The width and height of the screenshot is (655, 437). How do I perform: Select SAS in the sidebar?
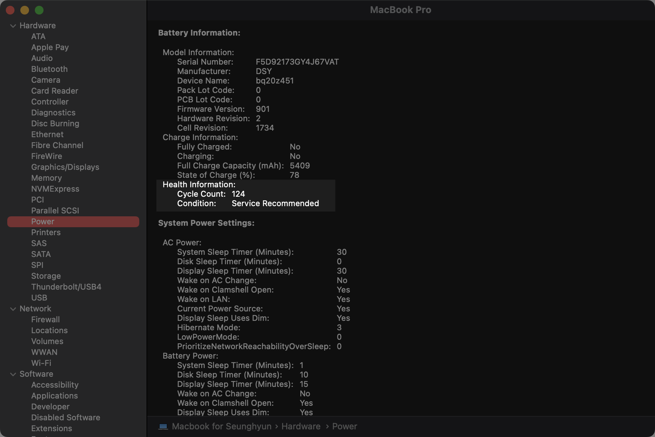pyautogui.click(x=39, y=243)
